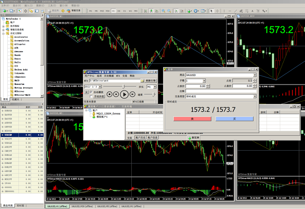The height and width of the screenshot is (209, 305).
Task: Expand the 技术指标 tree node
Action: [x=4, y=26]
